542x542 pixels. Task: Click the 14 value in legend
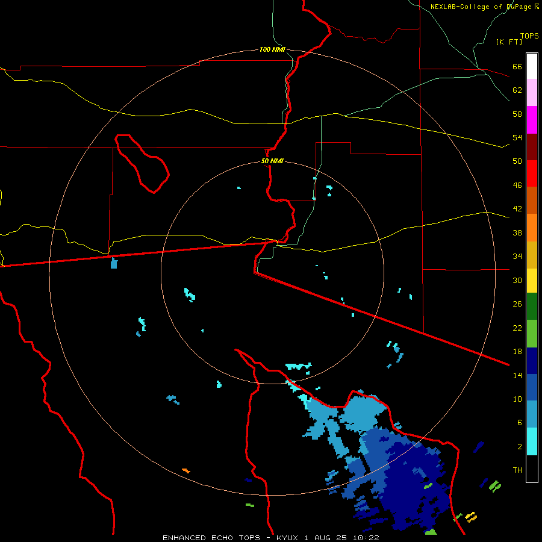click(517, 375)
